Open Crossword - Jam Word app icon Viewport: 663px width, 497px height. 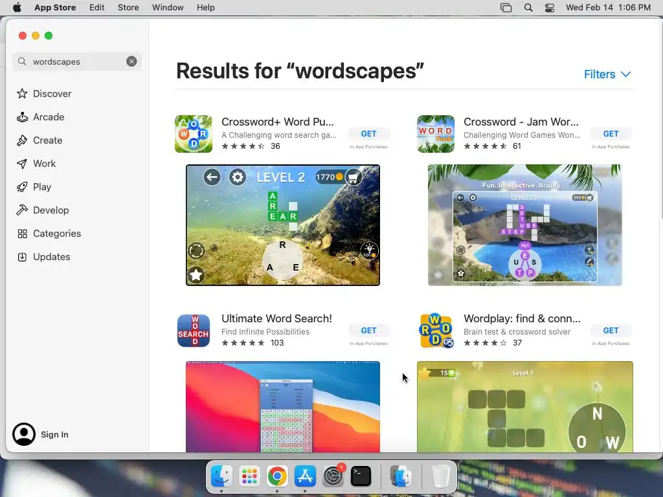coord(436,134)
